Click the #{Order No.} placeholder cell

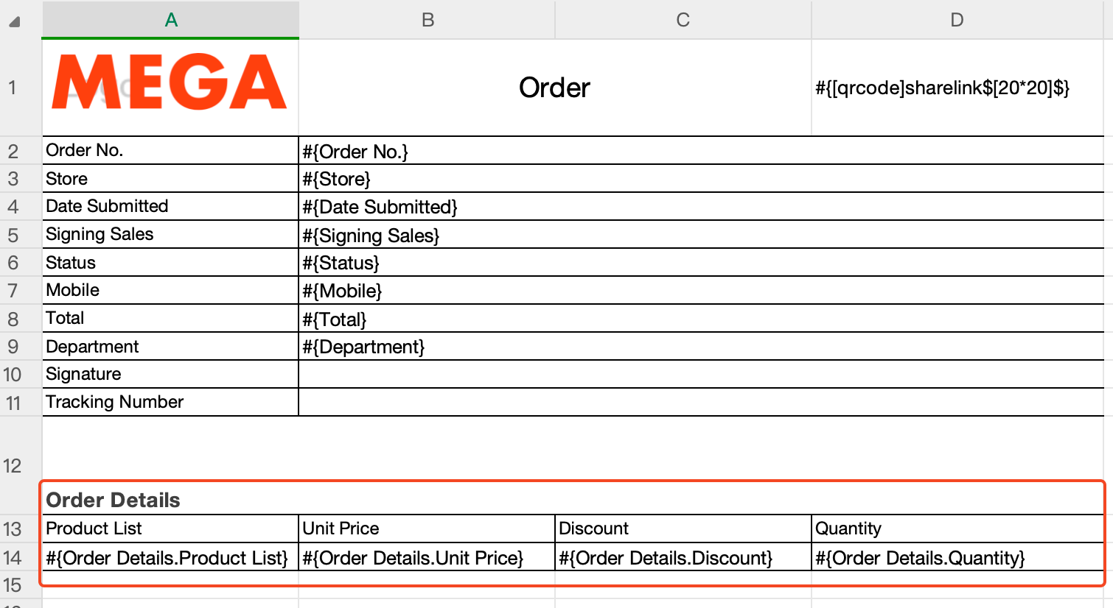pos(700,151)
